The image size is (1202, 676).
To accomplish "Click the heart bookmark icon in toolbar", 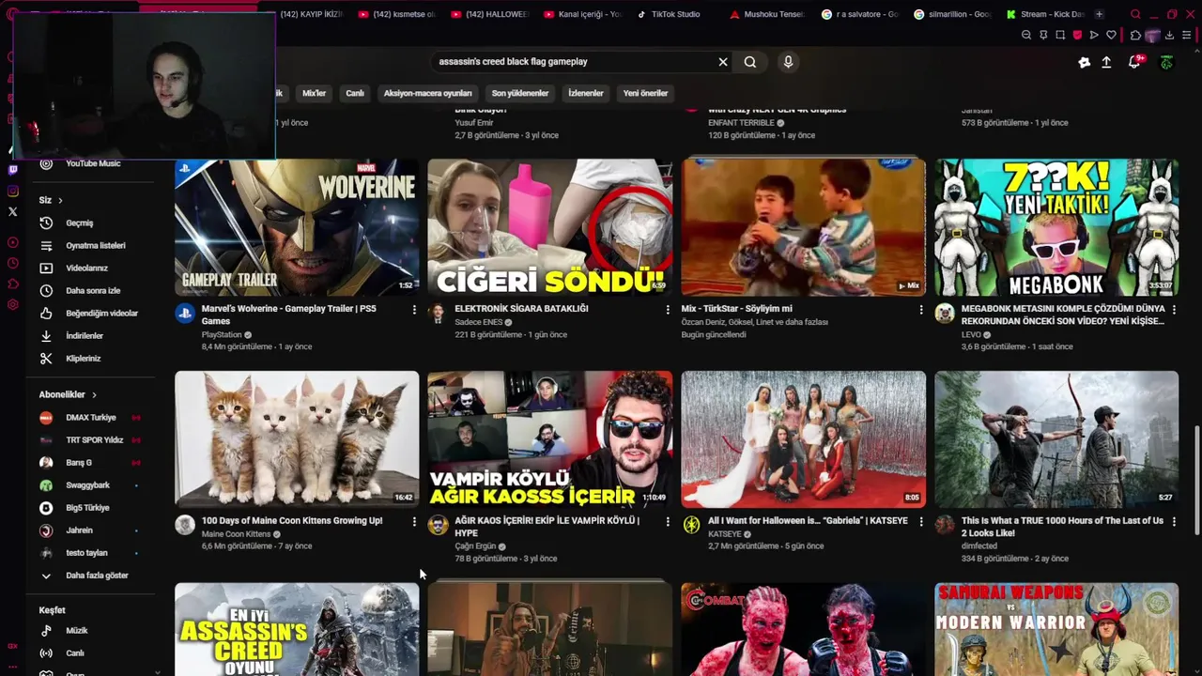I will tap(1111, 36).
